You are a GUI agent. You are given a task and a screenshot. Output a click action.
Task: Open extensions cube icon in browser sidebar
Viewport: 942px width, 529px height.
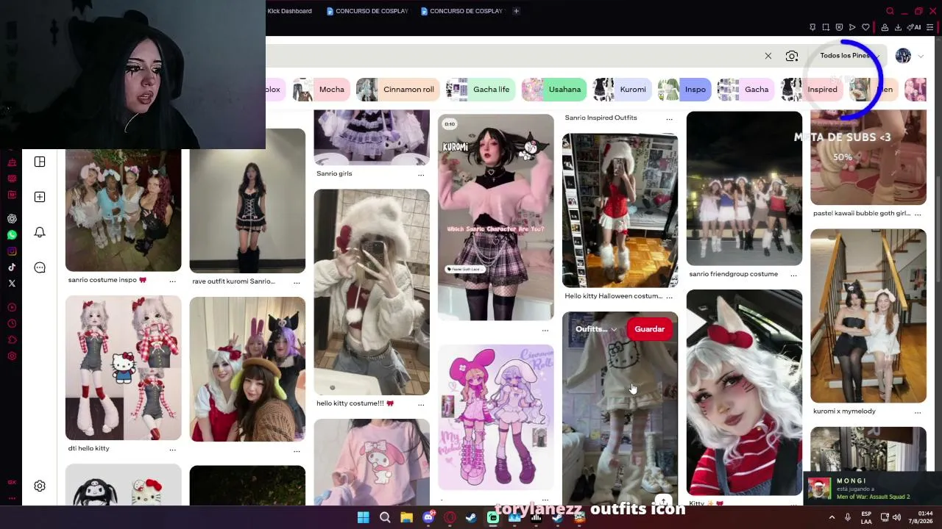12,340
